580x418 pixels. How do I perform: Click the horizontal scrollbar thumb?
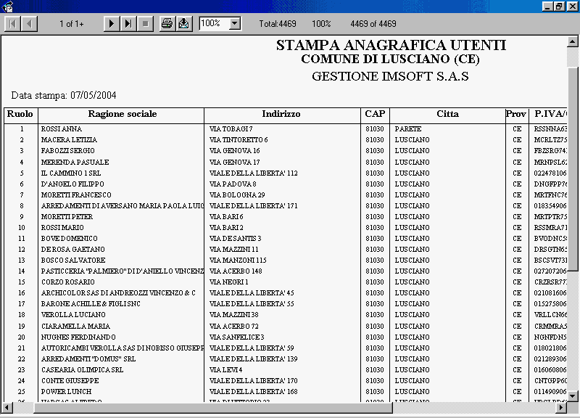coord(213,408)
